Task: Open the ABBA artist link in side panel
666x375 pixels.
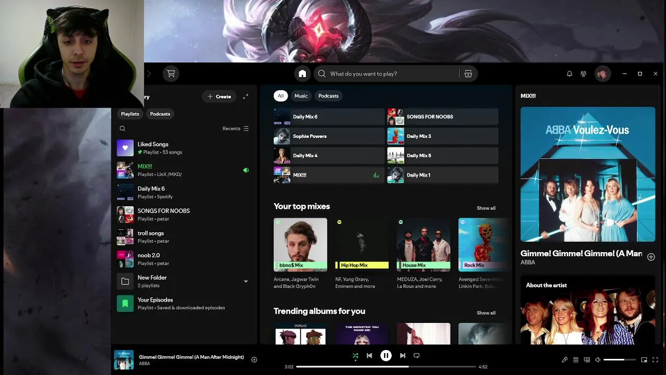Action: pyautogui.click(x=528, y=262)
